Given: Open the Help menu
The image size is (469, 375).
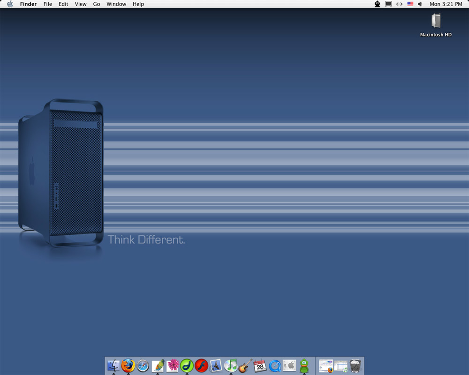Looking at the screenshot, I should tap(138, 4).
